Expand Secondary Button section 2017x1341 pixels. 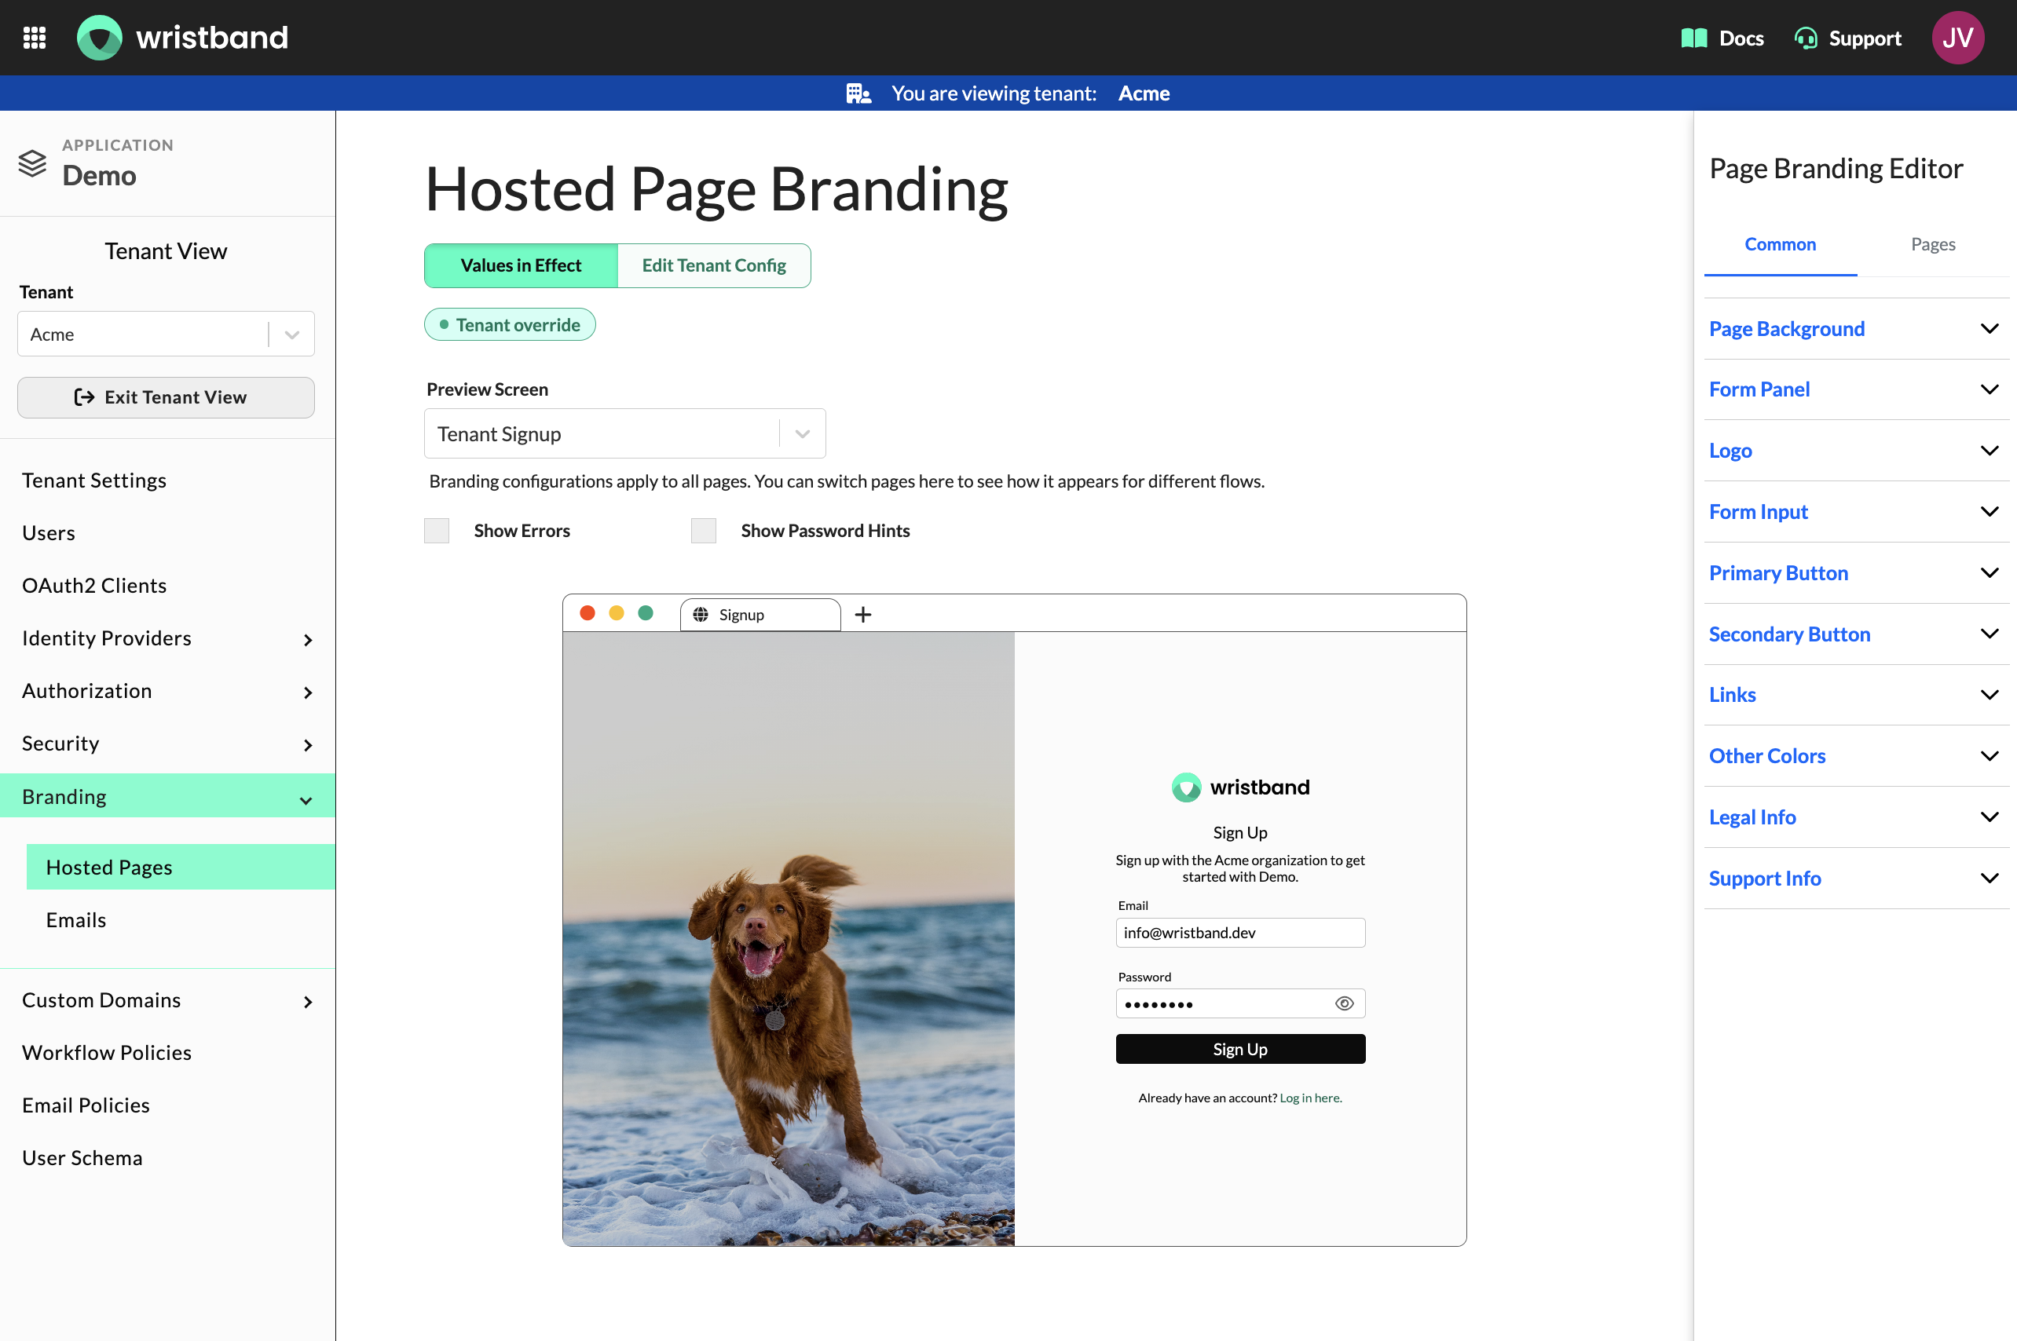[1856, 634]
